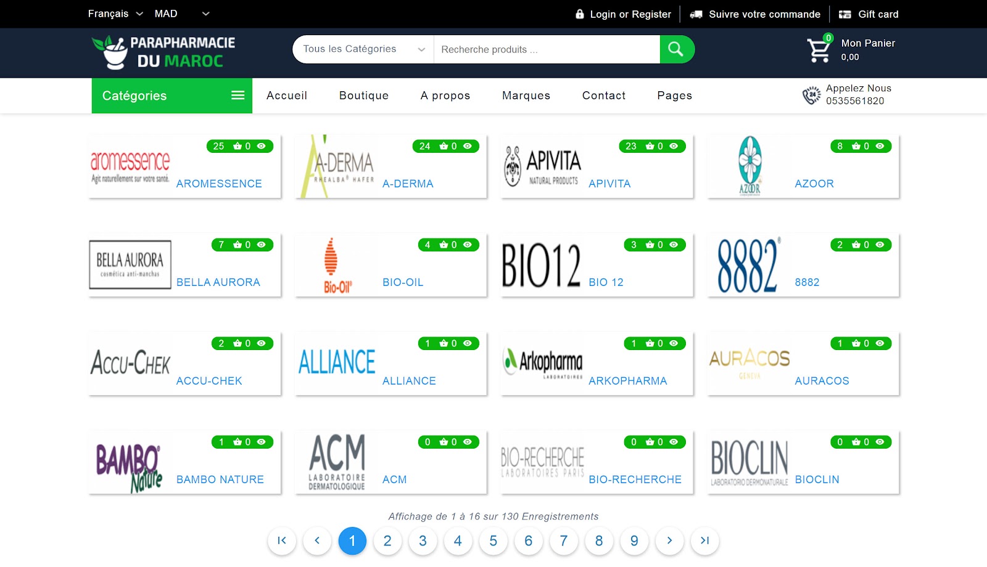
Task: Open the ARKOPHARMA brand link
Action: pos(628,381)
